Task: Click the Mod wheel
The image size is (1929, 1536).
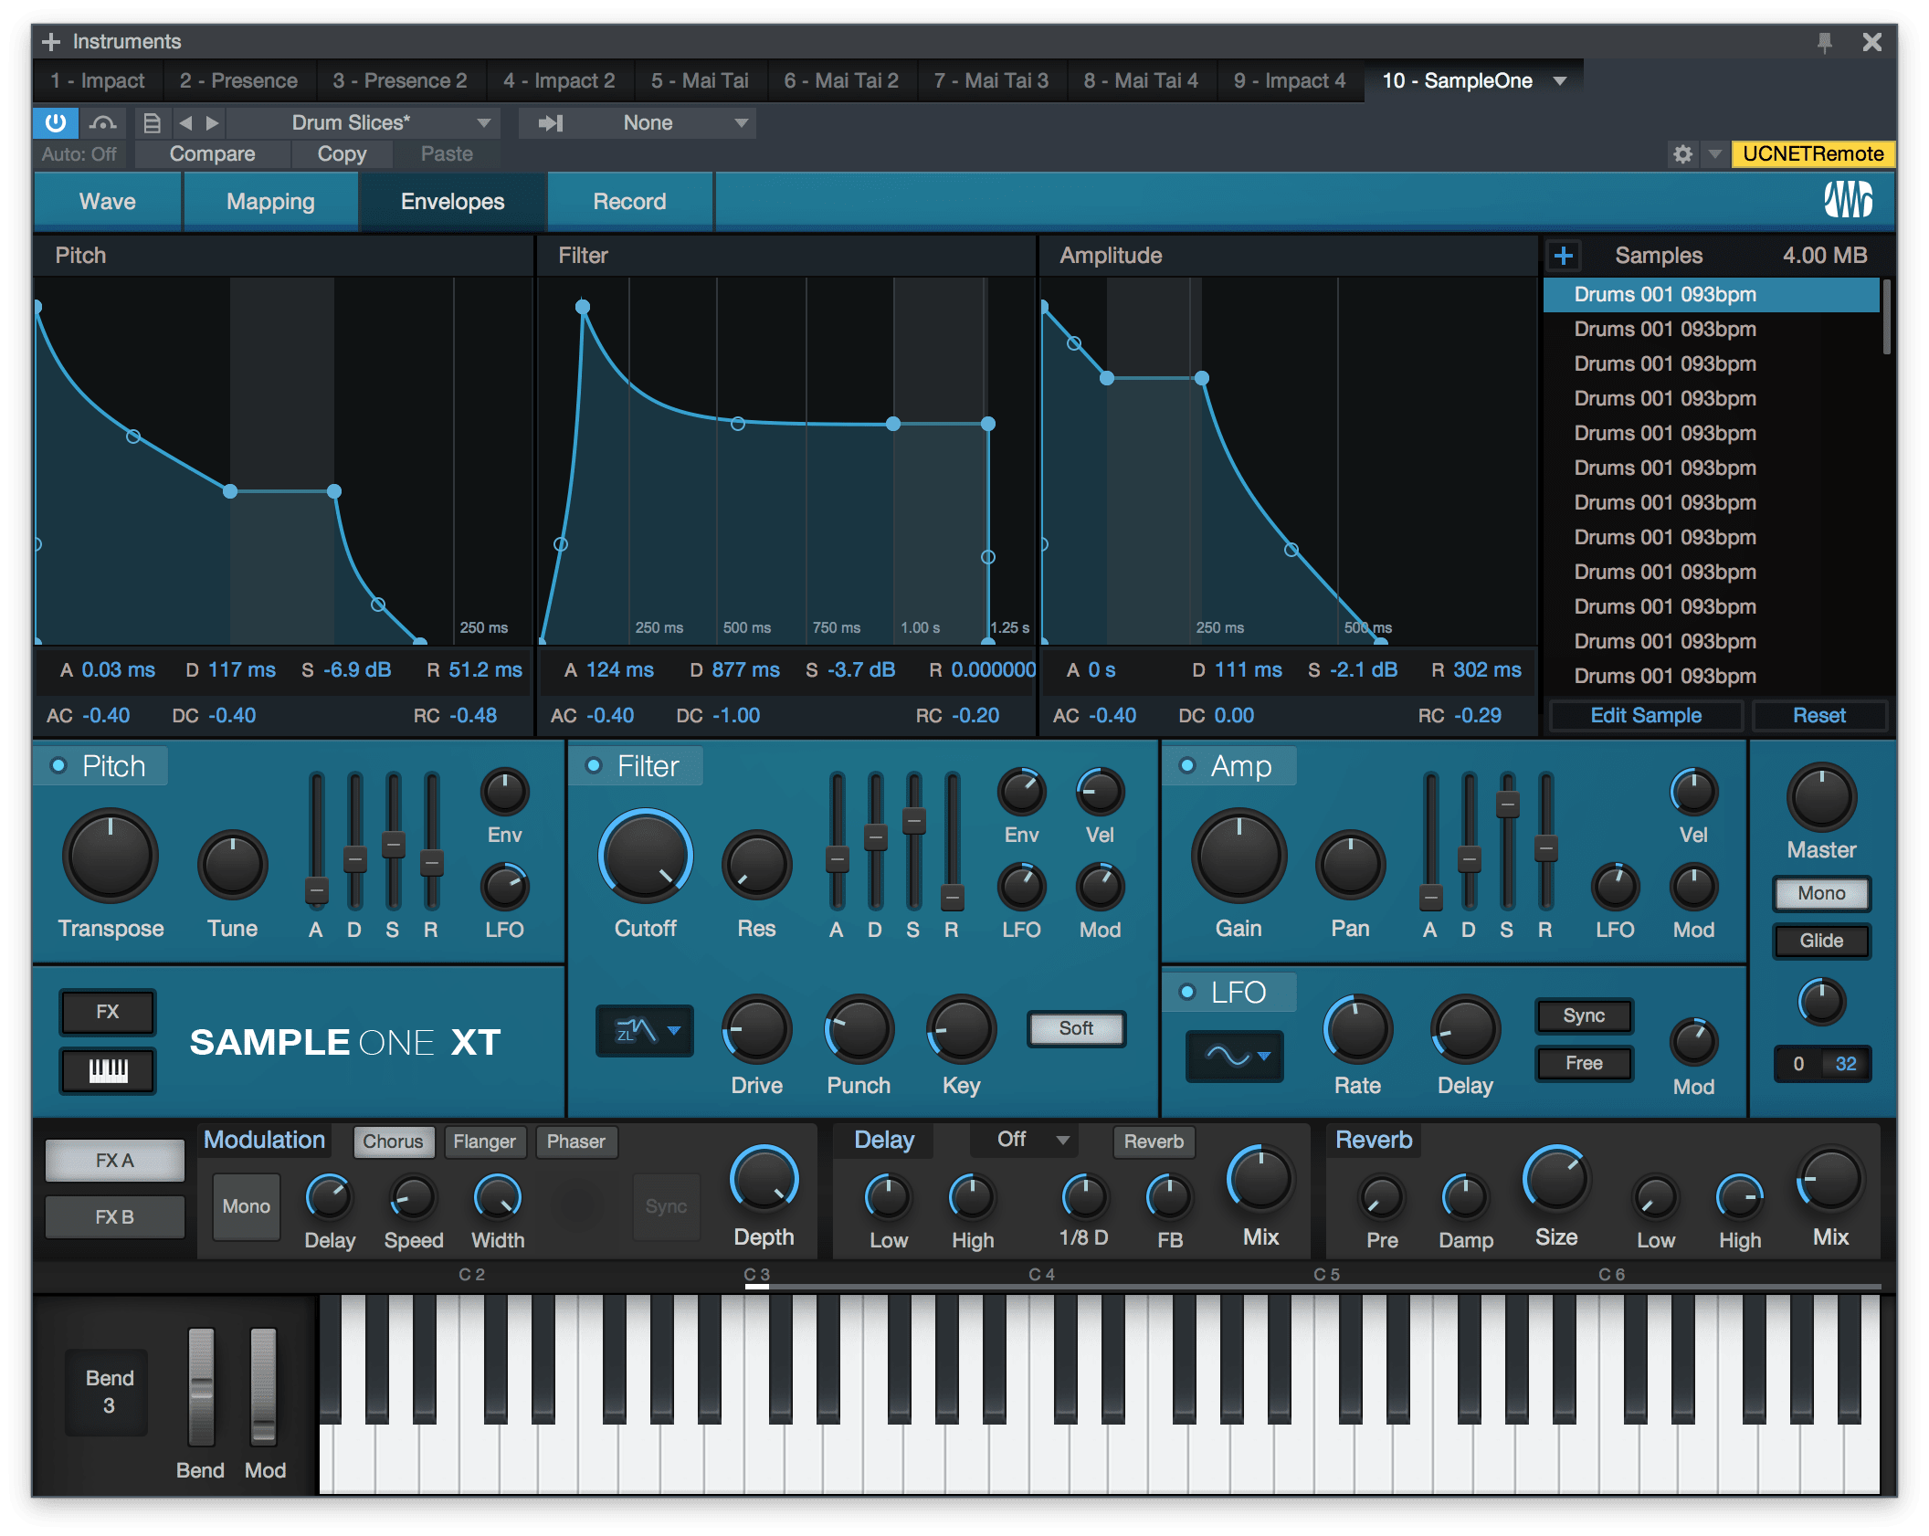Action: [x=263, y=1387]
